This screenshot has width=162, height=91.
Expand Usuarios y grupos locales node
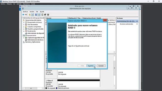pyautogui.click(x=24, y=29)
